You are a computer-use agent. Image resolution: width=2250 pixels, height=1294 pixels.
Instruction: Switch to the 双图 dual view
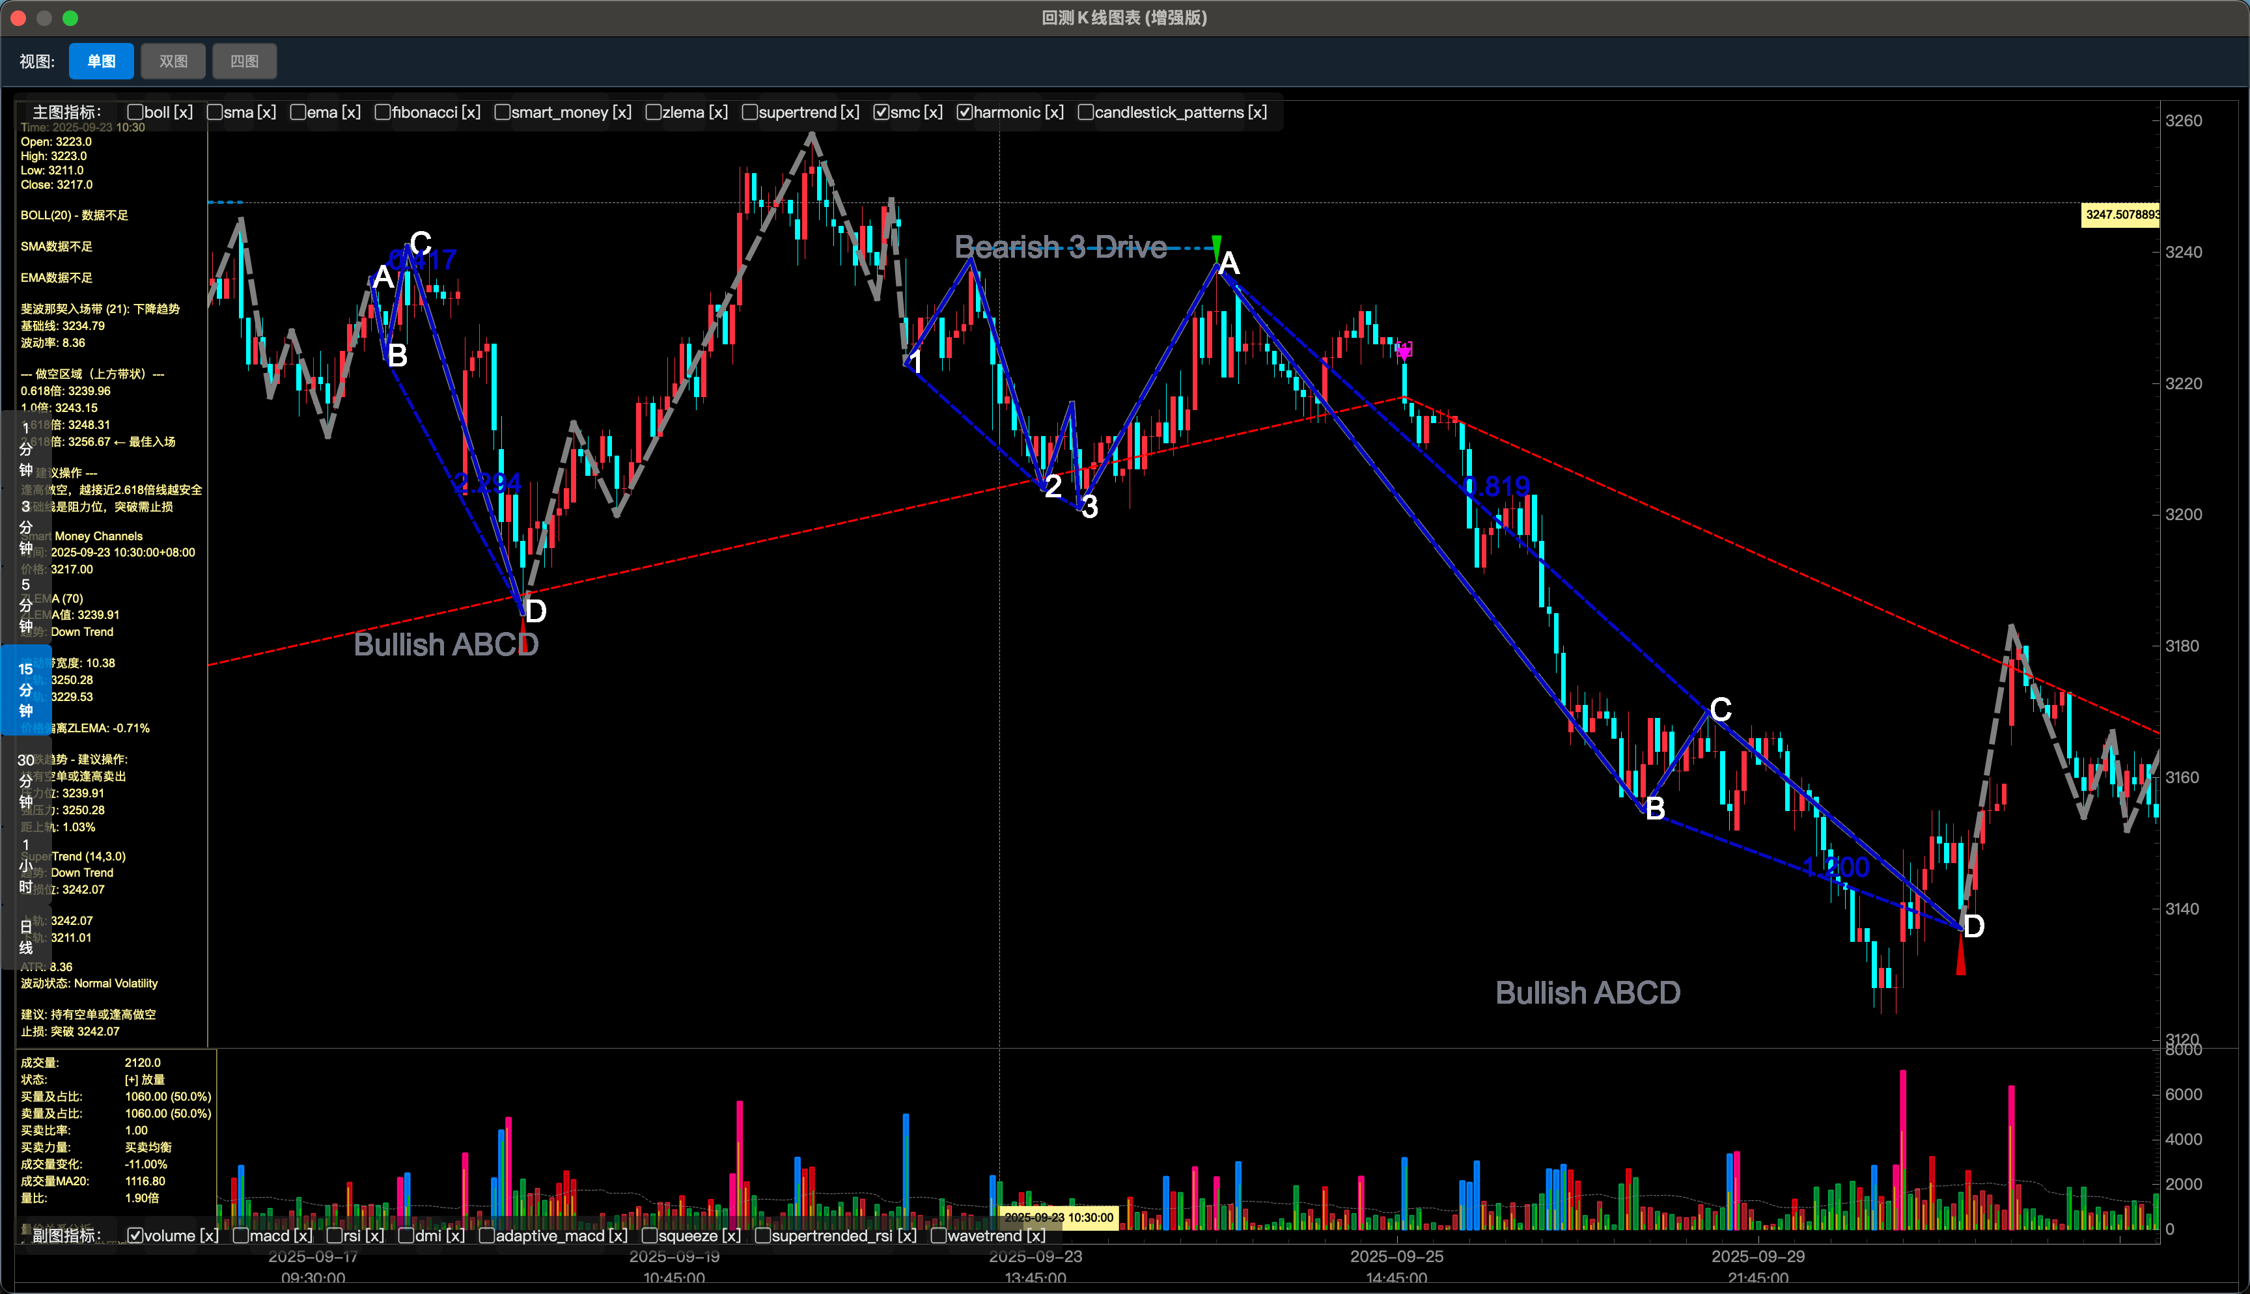point(173,61)
